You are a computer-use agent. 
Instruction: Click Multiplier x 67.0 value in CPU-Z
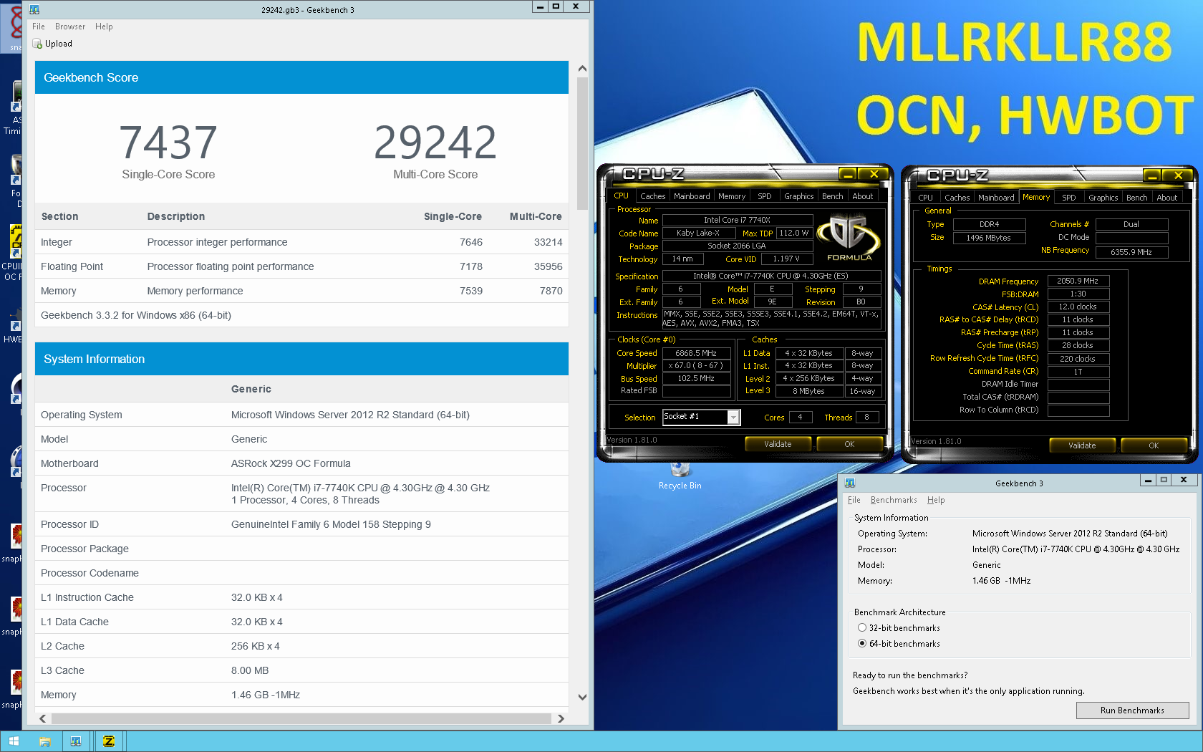point(696,365)
